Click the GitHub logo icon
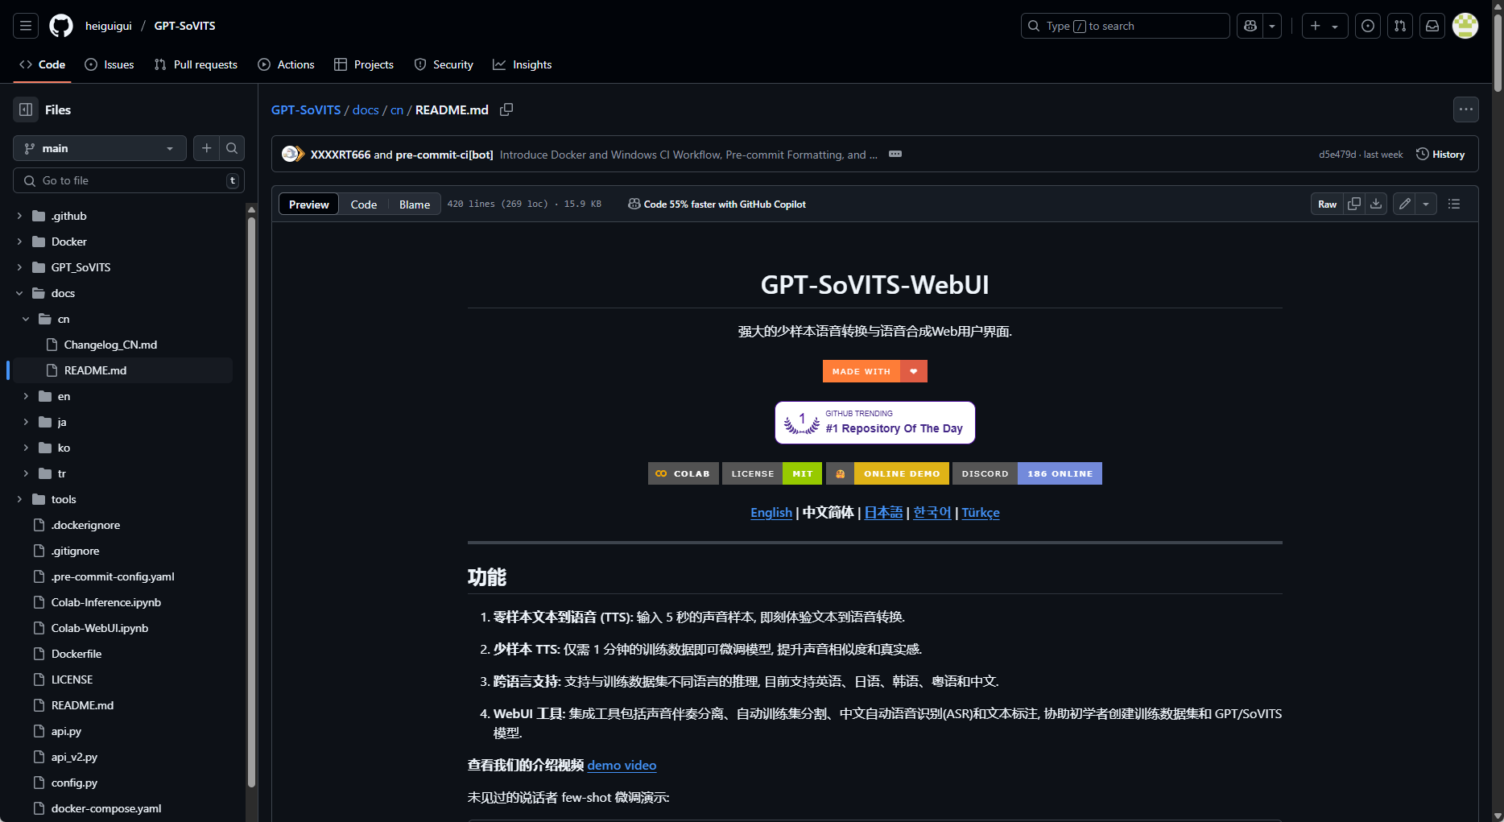Viewport: 1504px width, 822px height. 60,26
